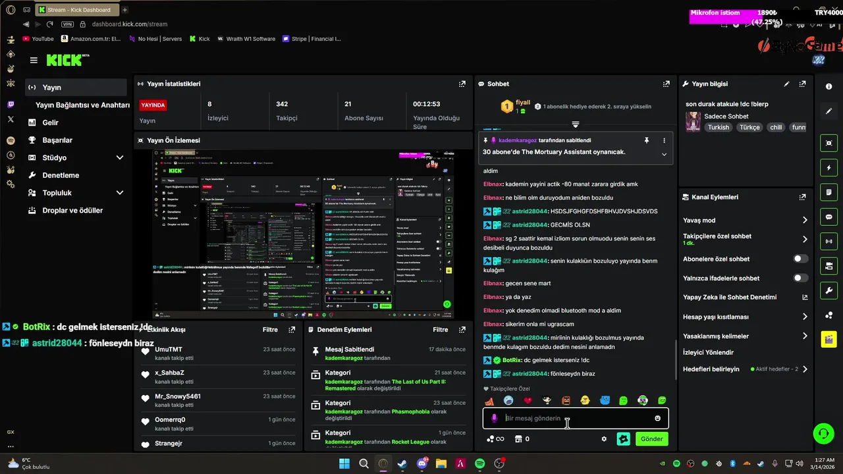Insert the red heart emote
843x474 pixels.
point(528,400)
